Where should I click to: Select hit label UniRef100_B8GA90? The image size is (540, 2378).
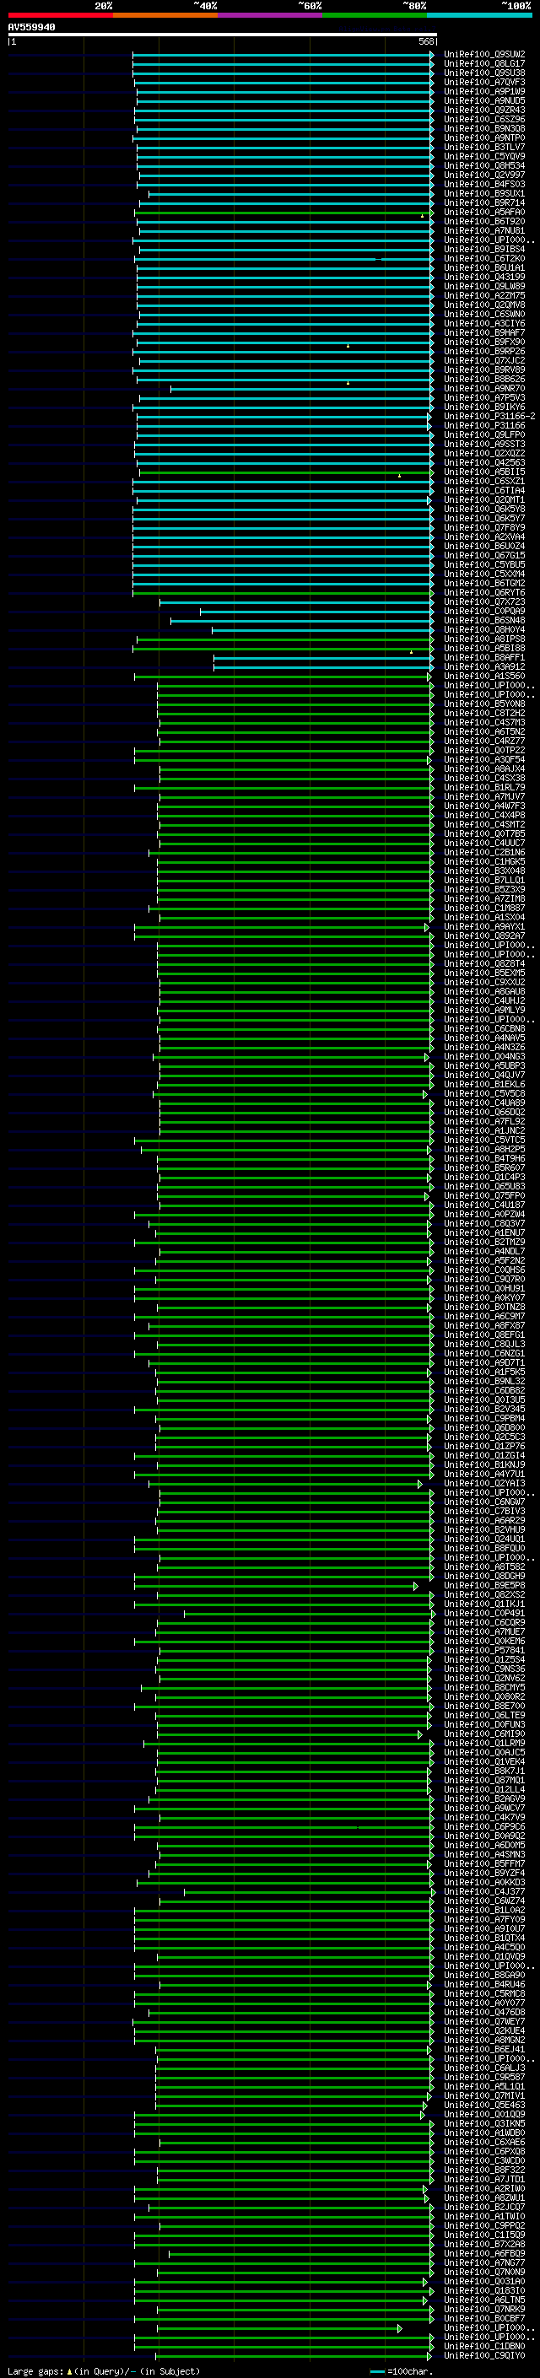483,1975
